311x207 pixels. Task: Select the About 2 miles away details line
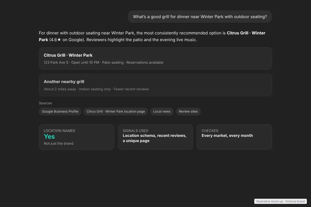point(96,89)
